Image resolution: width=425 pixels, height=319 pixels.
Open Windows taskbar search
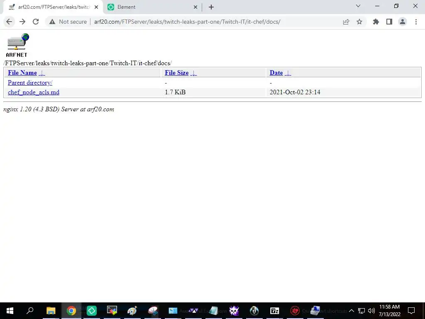click(x=30, y=310)
